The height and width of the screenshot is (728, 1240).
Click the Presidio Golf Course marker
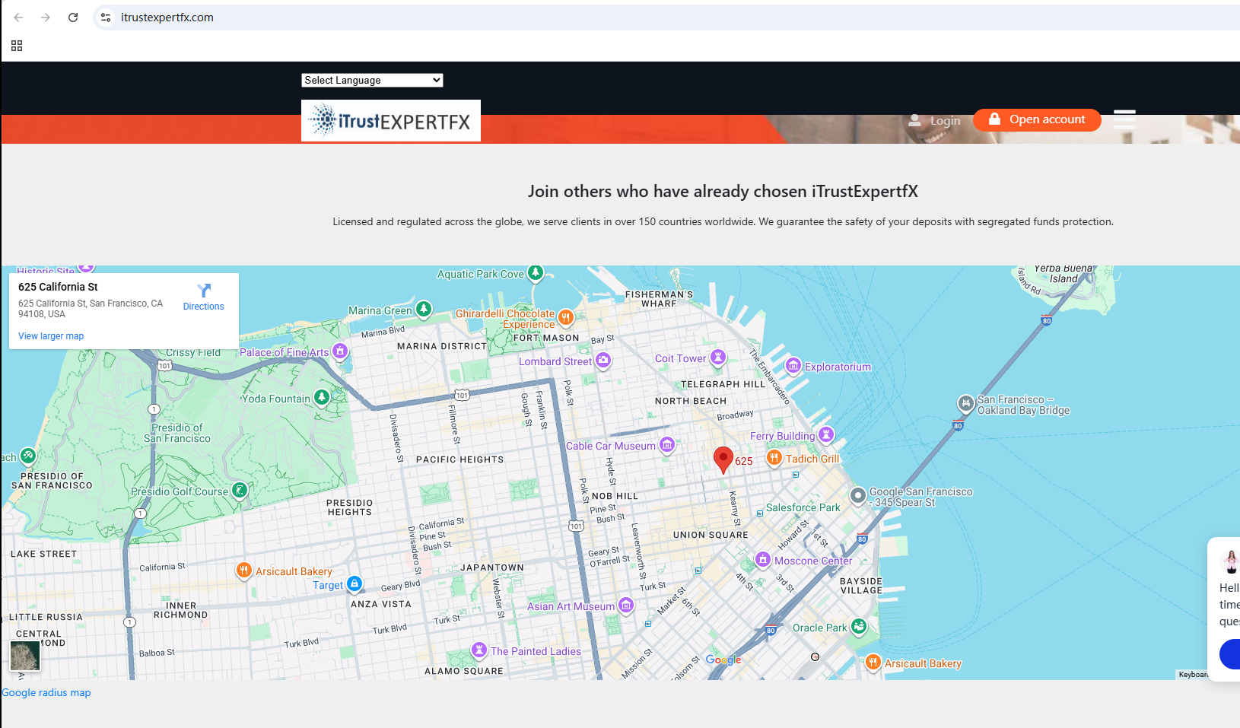point(240,490)
